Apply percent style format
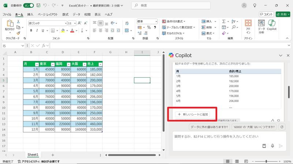Screen dimensions: 293x164 pos(149,27)
